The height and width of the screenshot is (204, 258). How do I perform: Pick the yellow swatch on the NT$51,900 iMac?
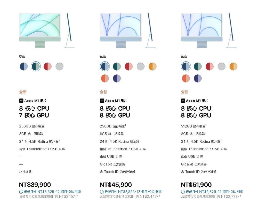click(233, 66)
